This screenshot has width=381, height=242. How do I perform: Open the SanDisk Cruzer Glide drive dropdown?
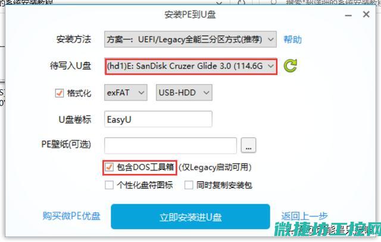[190, 66]
